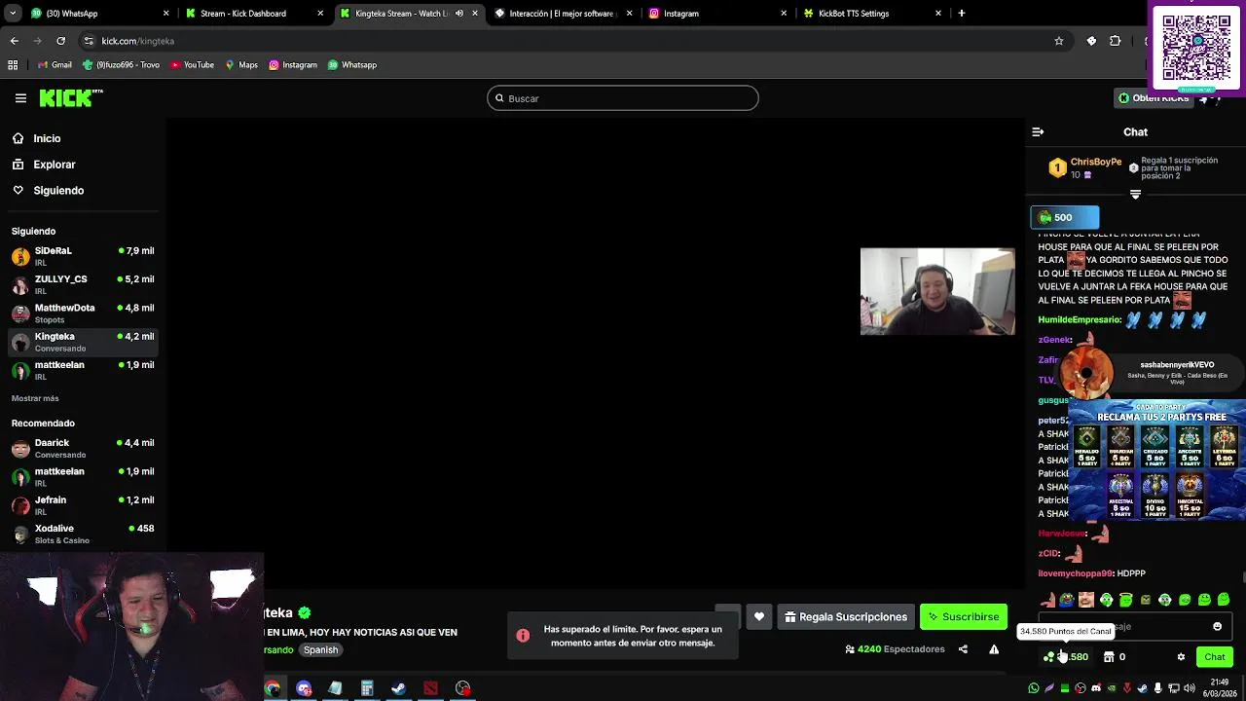Go back in browser history

[x=15, y=41]
